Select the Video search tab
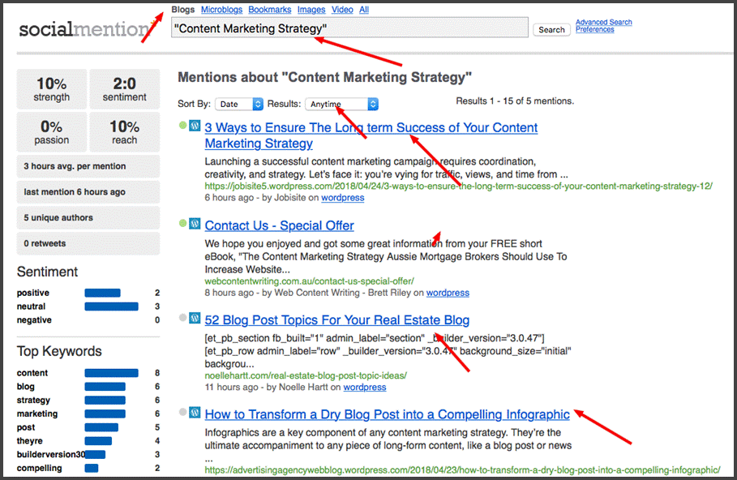Image resolution: width=737 pixels, height=480 pixels. point(342,10)
